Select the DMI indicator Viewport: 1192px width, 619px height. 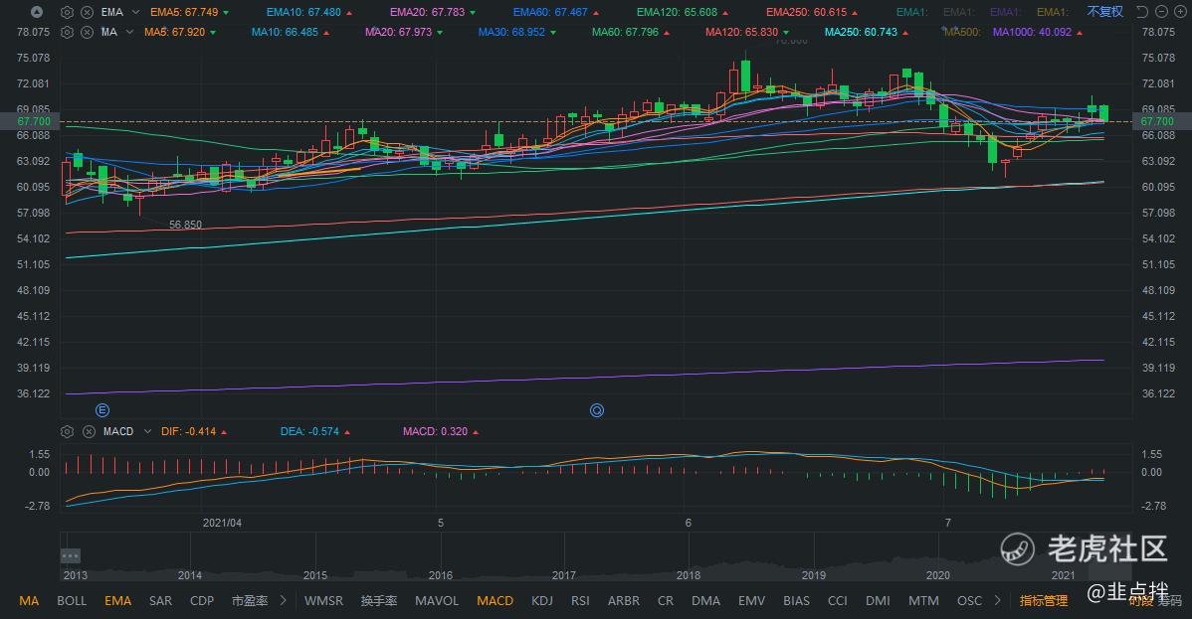[878, 601]
